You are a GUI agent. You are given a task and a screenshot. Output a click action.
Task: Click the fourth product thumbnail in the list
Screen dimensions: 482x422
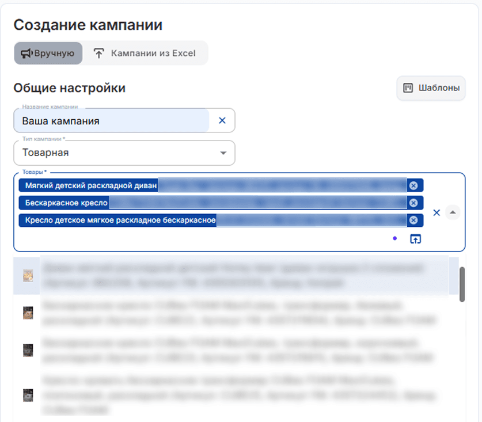(28, 396)
